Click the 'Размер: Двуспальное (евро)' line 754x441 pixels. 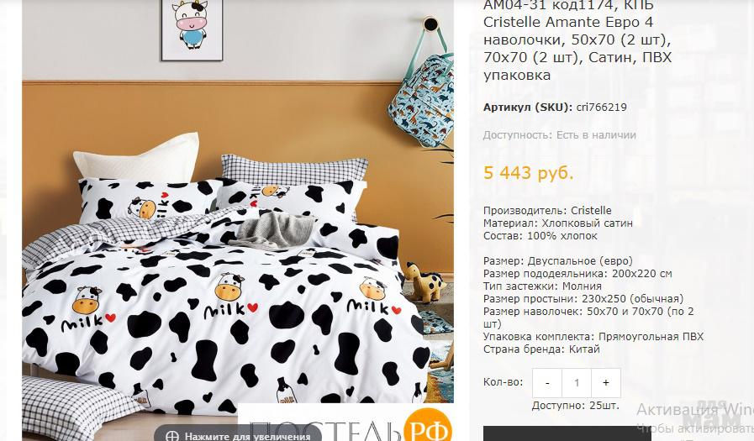(x=558, y=261)
